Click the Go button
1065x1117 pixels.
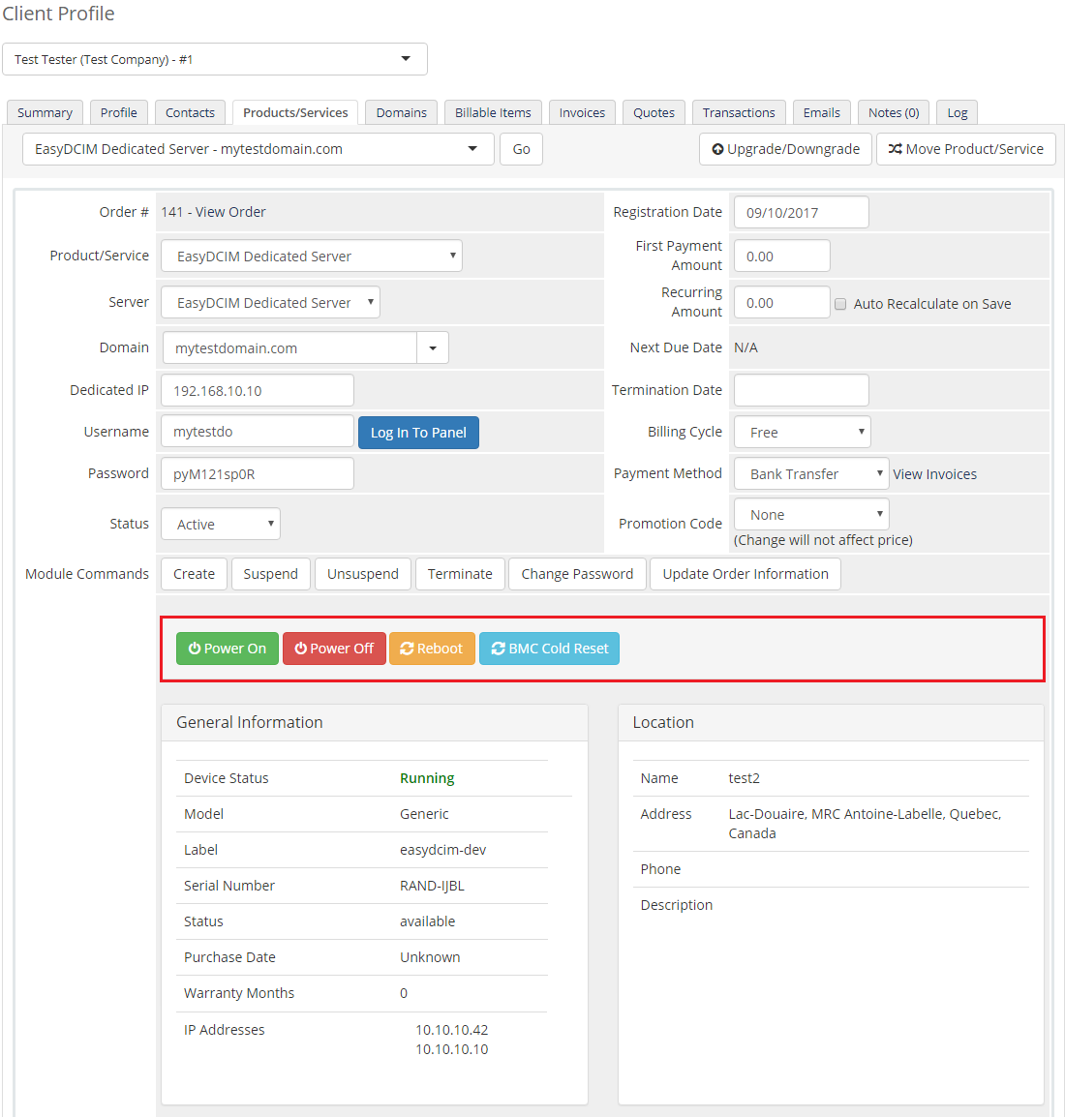click(522, 149)
